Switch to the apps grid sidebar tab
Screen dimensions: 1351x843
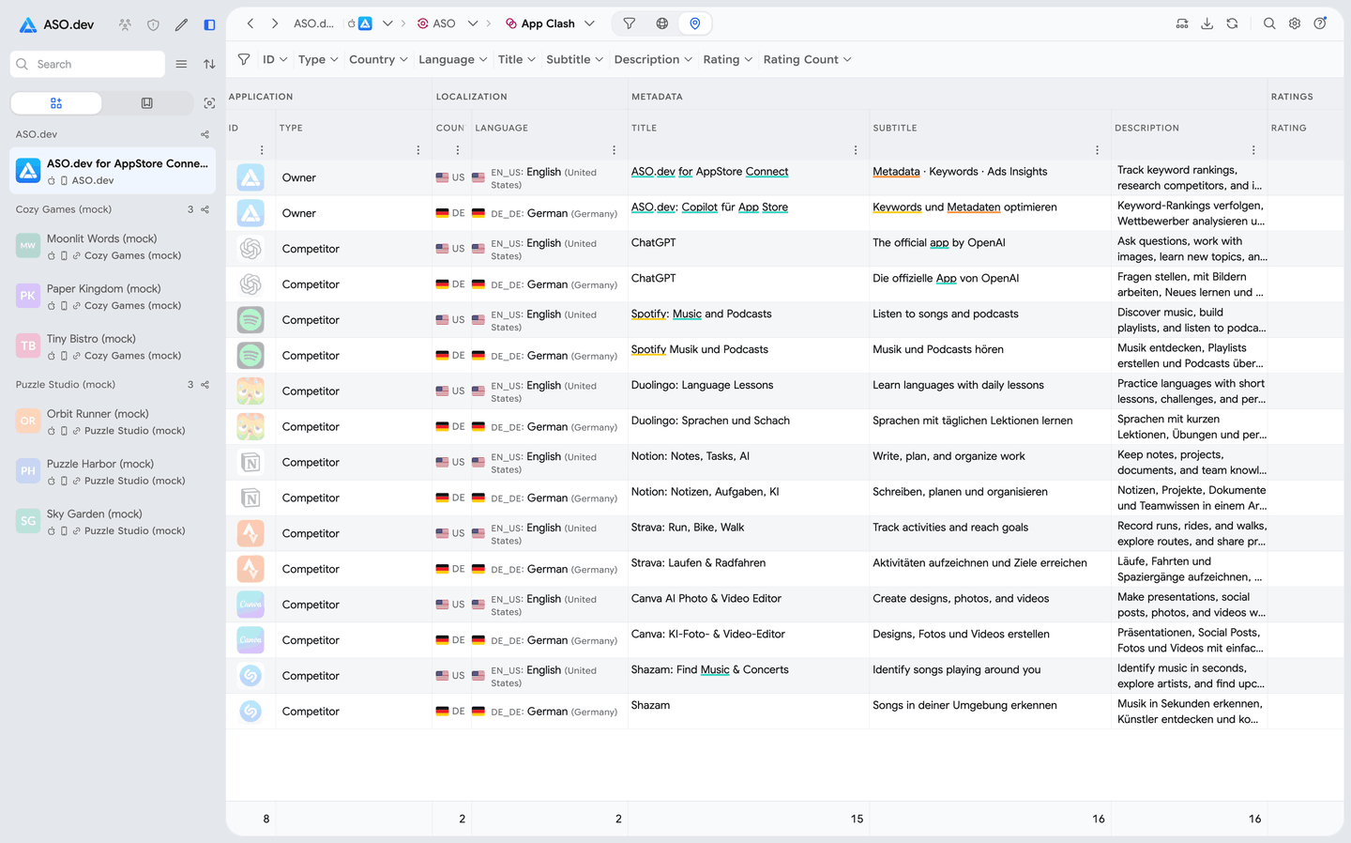click(x=56, y=103)
